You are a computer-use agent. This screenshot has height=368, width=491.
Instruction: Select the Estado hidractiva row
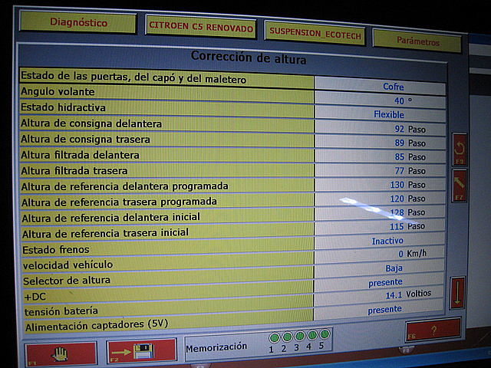point(165,108)
